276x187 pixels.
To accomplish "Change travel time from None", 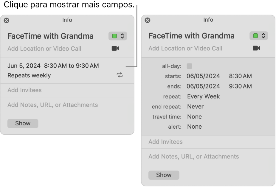I will point(194,117).
